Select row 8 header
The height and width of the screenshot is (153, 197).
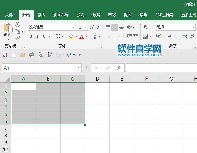click(x=6, y=136)
